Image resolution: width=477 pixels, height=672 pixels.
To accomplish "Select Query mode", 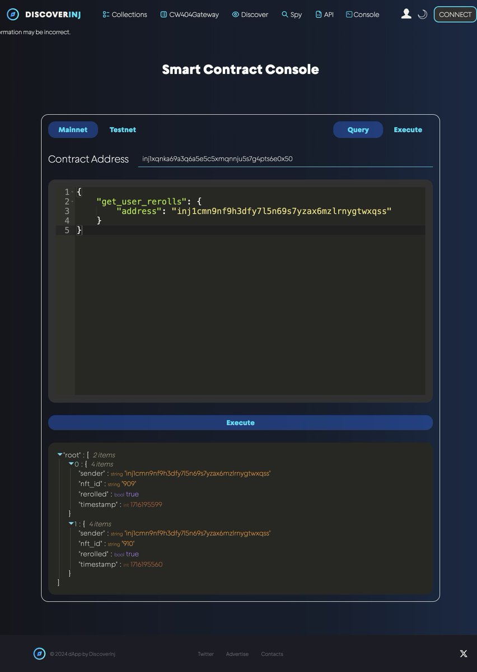I will tap(358, 129).
